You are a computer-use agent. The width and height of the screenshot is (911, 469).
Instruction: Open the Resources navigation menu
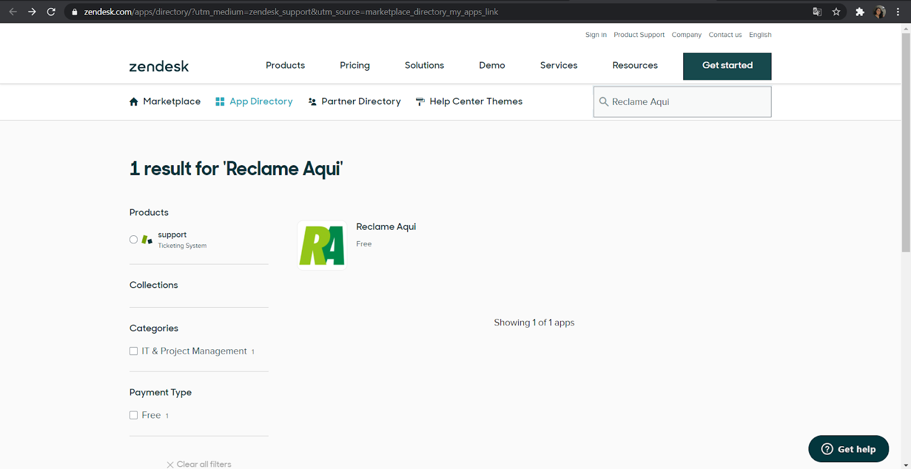[635, 66]
